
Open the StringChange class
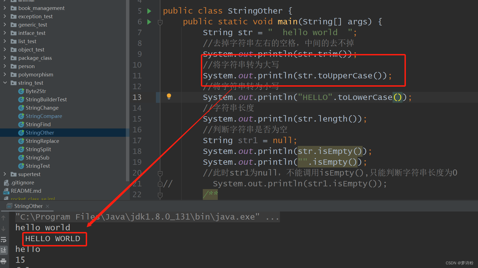[x=42, y=108]
